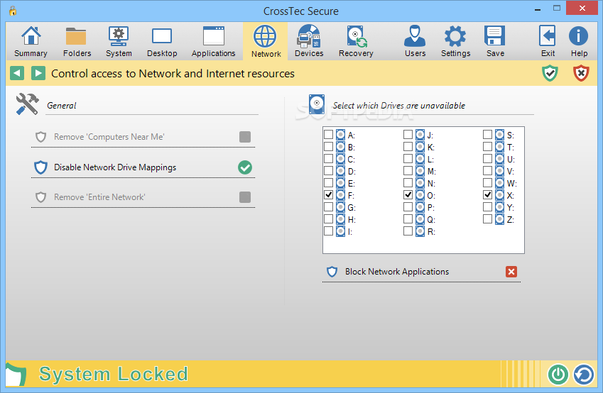This screenshot has height=393, width=603.
Task: Click shield icon beside Remove 'Computers Near Me'
Action: point(40,137)
